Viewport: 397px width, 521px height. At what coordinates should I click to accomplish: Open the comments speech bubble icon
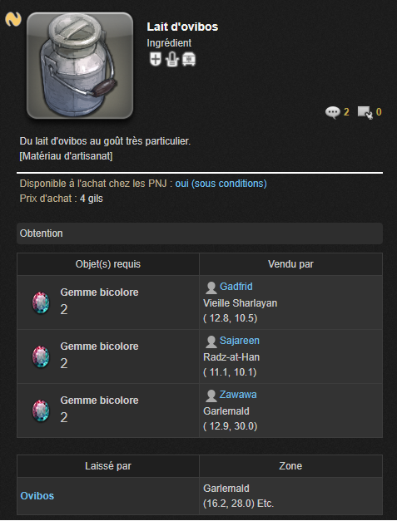pyautogui.click(x=332, y=112)
